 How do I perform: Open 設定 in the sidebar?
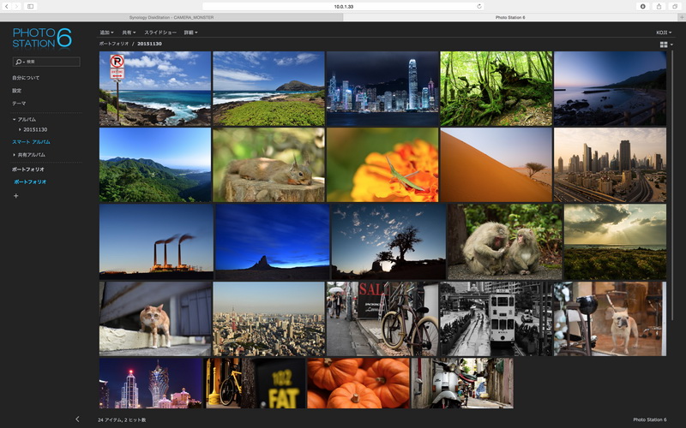[17, 91]
